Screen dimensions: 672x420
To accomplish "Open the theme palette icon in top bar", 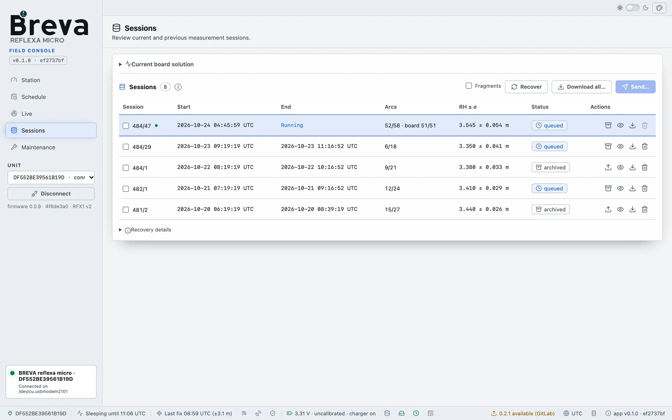I will tap(659, 8).
